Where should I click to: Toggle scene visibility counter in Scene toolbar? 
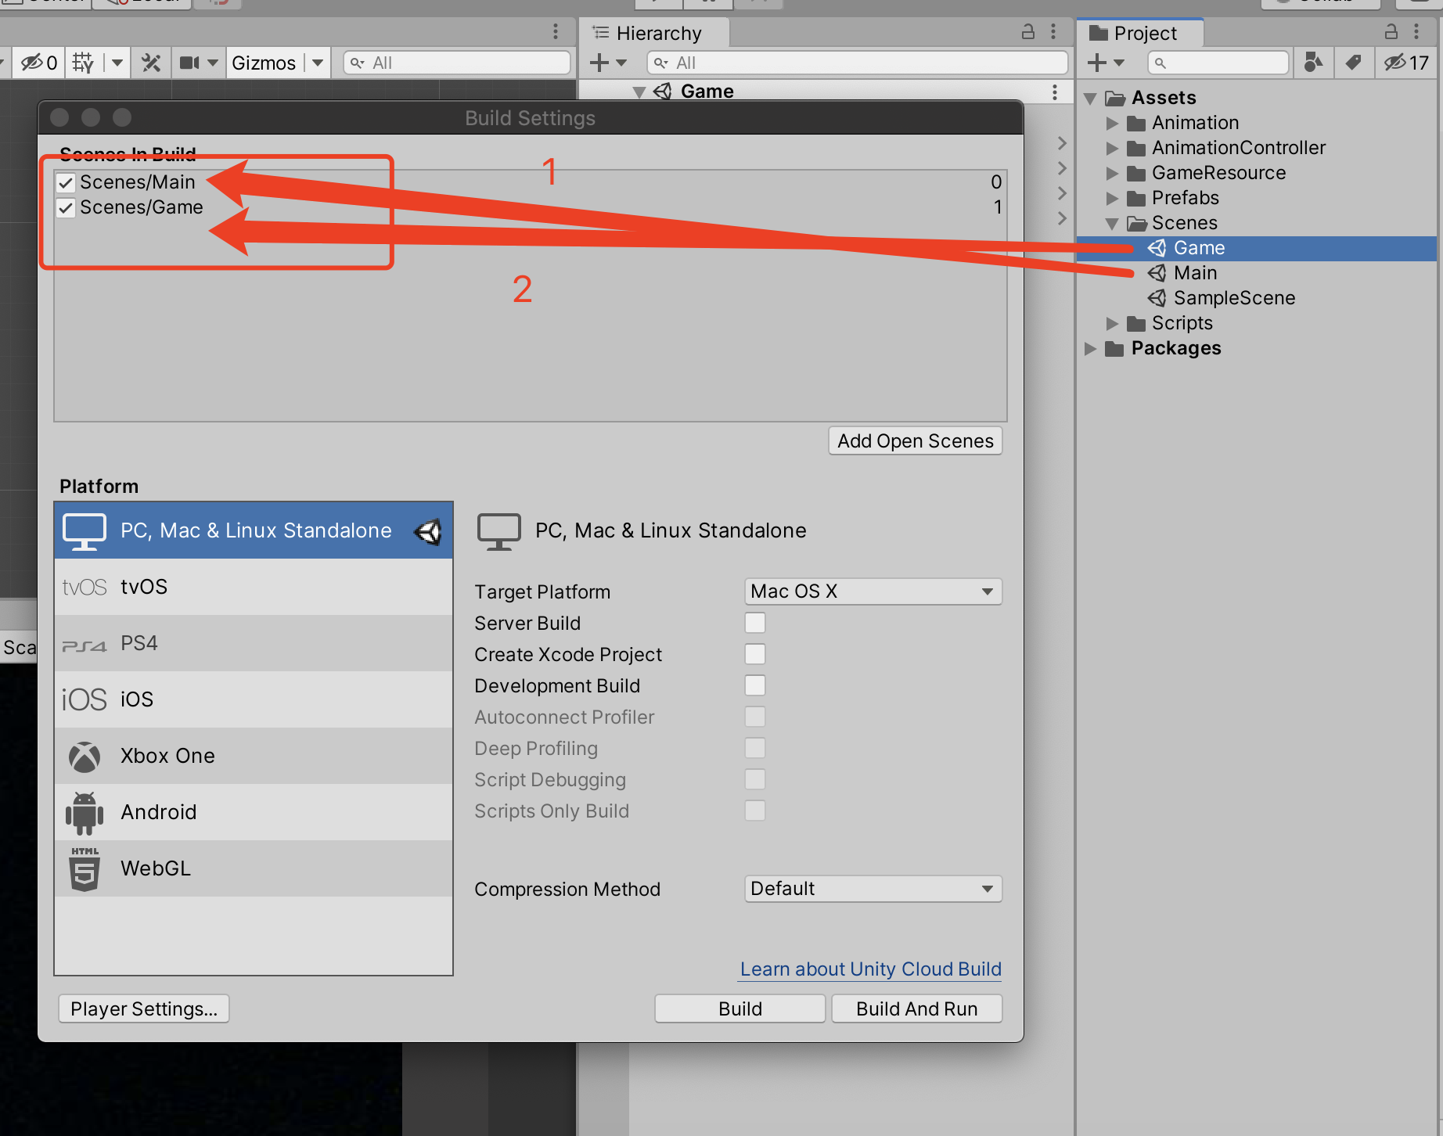pyautogui.click(x=38, y=63)
